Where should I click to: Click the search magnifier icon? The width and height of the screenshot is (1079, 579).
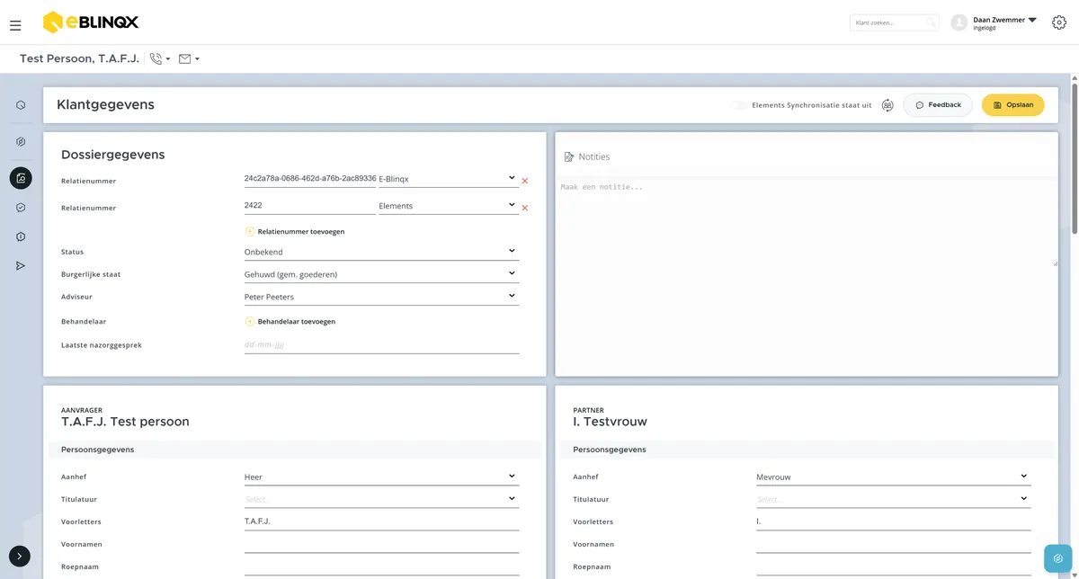click(931, 22)
